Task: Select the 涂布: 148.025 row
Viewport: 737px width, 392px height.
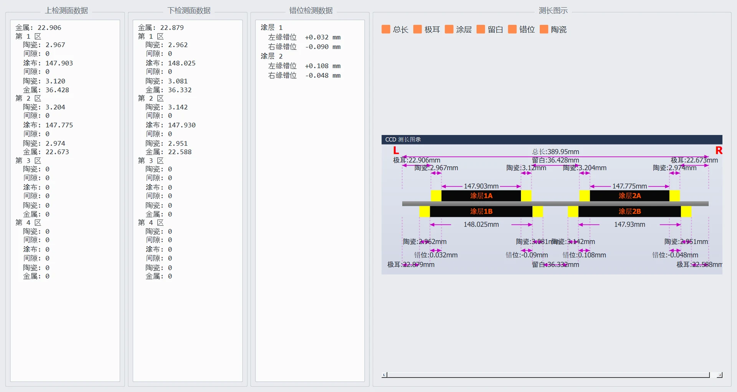Action: (x=170, y=63)
